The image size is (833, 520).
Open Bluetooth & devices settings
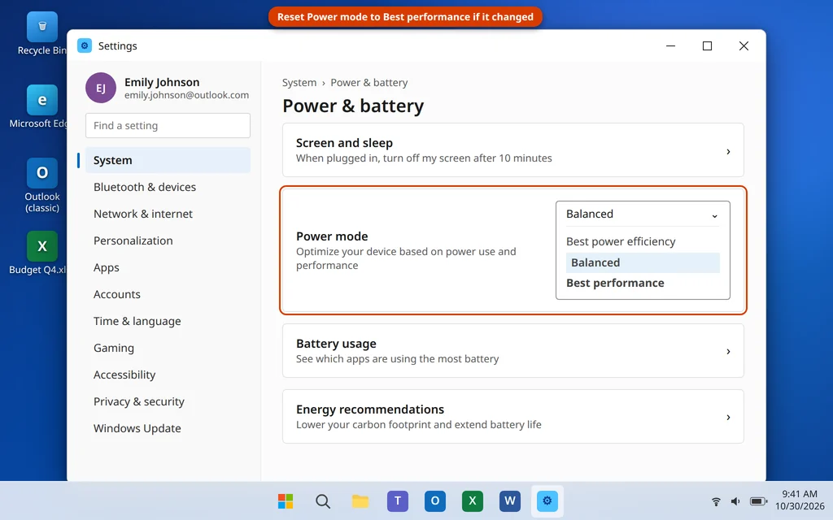click(x=168, y=187)
